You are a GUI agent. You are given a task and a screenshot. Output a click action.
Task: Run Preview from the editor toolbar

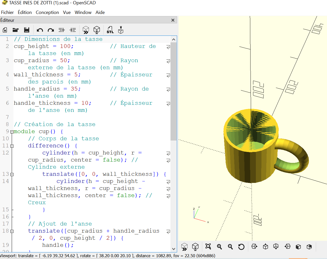tap(86, 30)
